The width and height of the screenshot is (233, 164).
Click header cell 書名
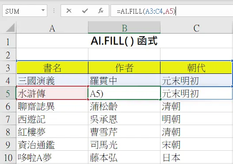[x=52, y=68]
